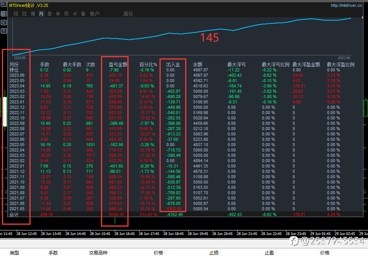Click the 余额 column header
The image size is (368, 256).
click(x=198, y=64)
